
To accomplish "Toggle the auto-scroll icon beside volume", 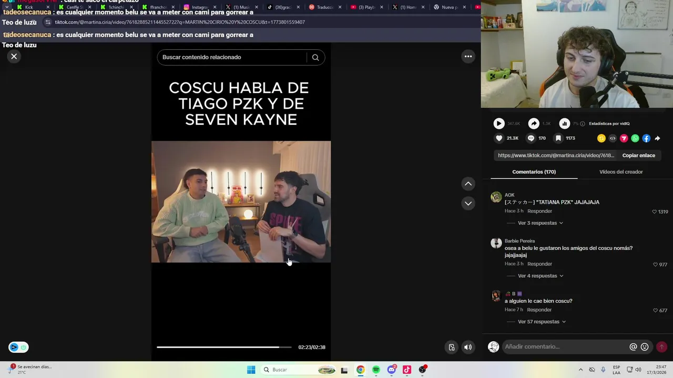I will 452,347.
